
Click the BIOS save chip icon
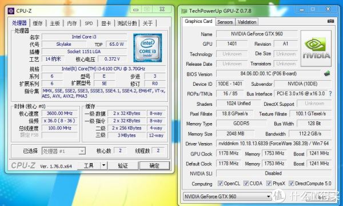[327, 74]
